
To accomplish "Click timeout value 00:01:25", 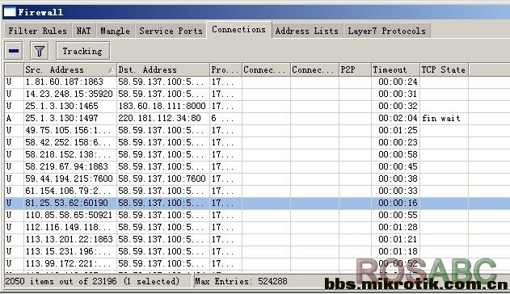I will [398, 130].
